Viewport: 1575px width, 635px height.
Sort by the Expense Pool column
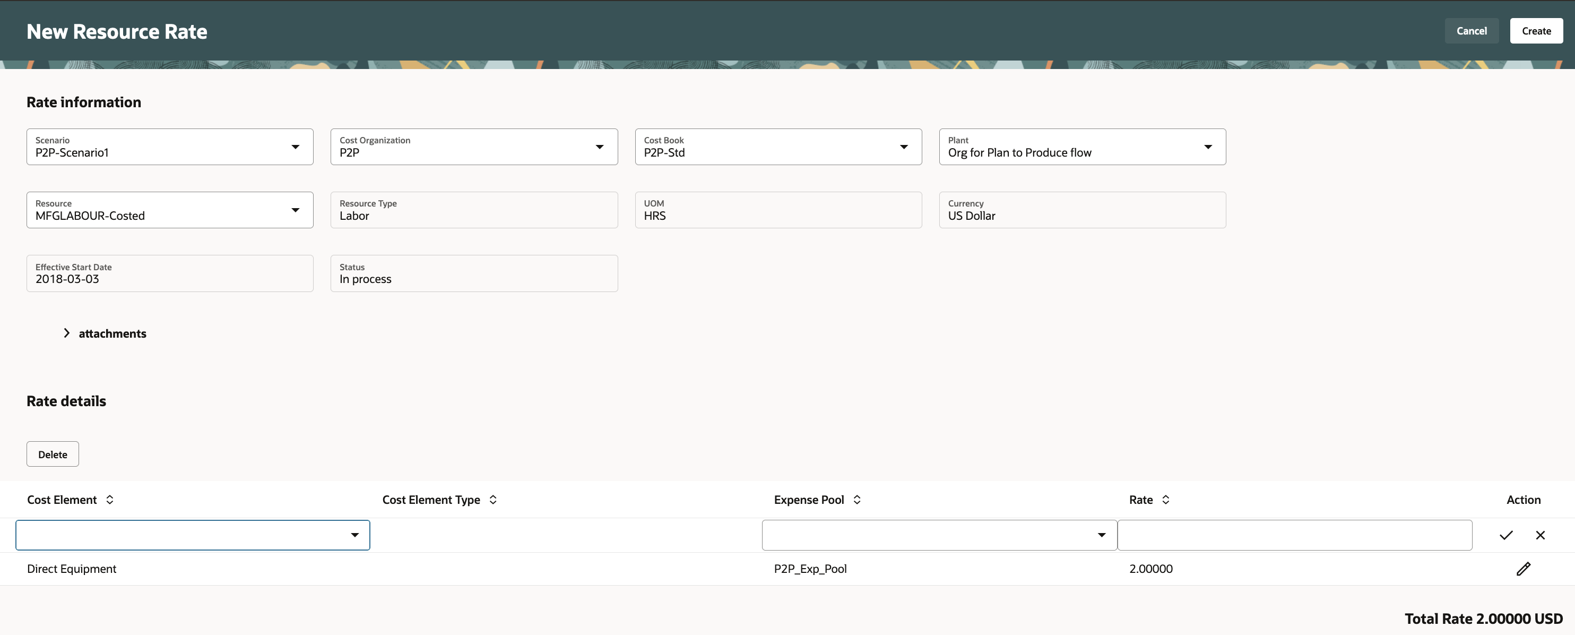[x=856, y=500]
